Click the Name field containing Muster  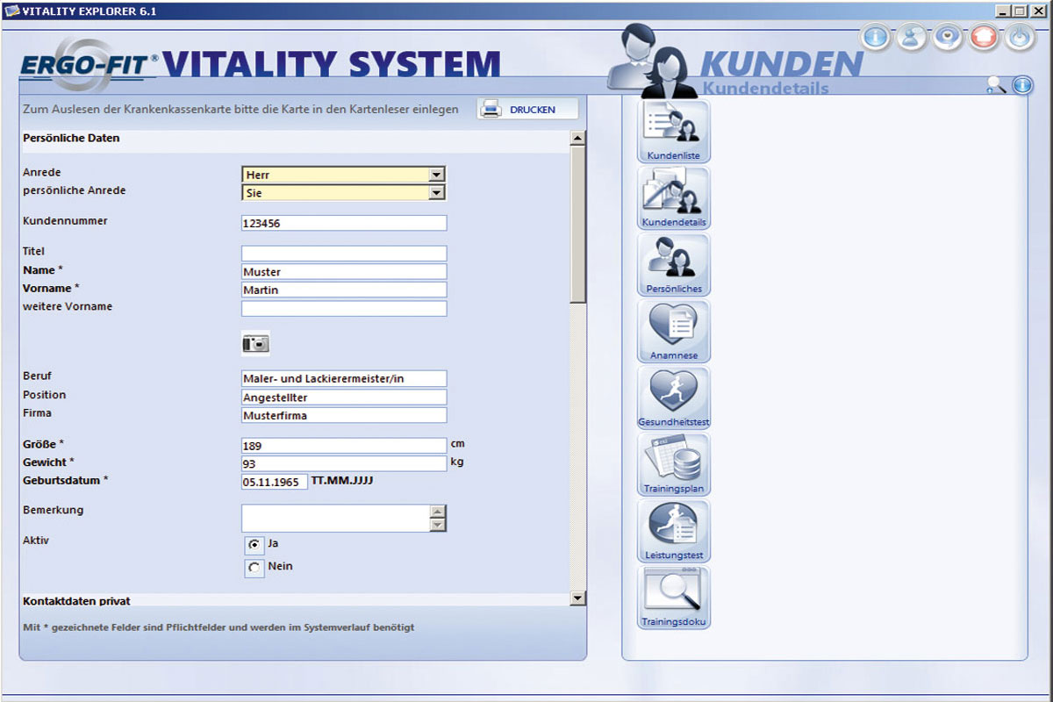coord(344,272)
